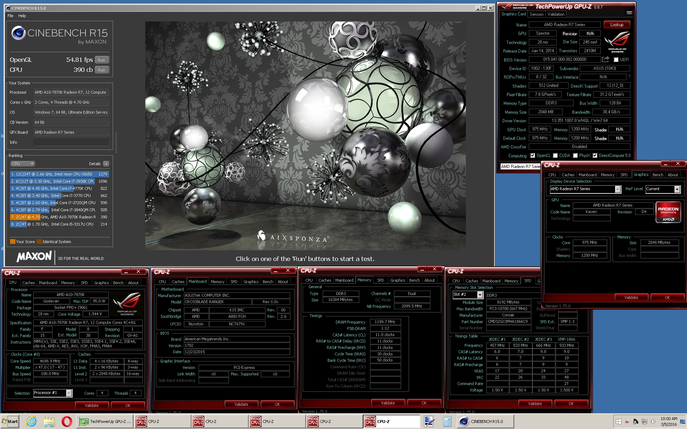Screen dimensions: 687x429
Task: Click the Radeon Graphics logo in CPU-Z Graphics
Action: [x=668, y=212]
